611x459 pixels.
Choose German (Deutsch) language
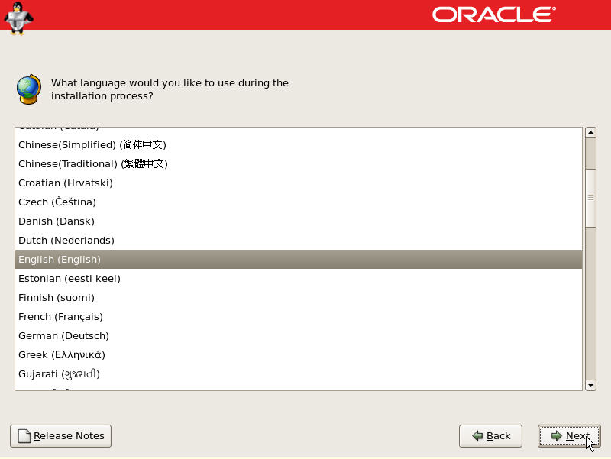click(299, 336)
